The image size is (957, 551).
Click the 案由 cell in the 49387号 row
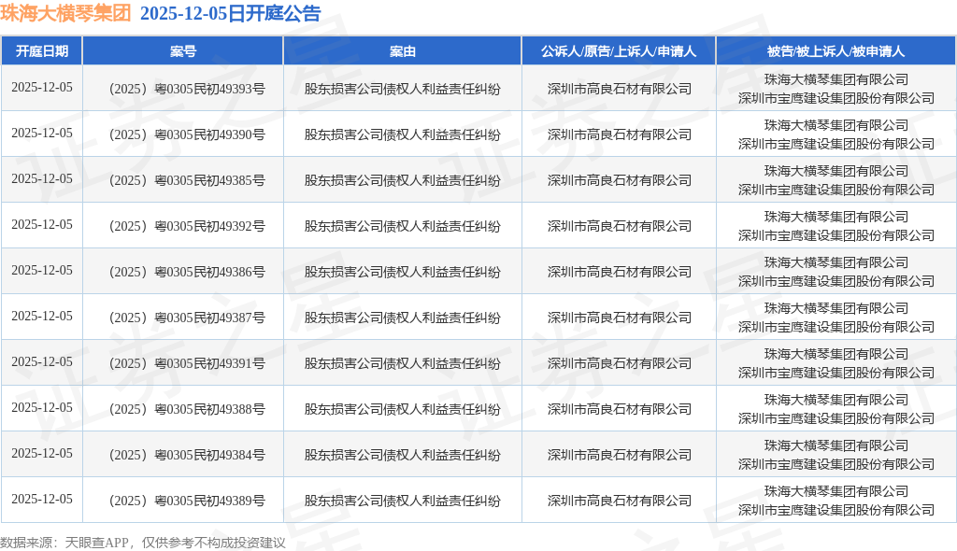click(x=402, y=318)
